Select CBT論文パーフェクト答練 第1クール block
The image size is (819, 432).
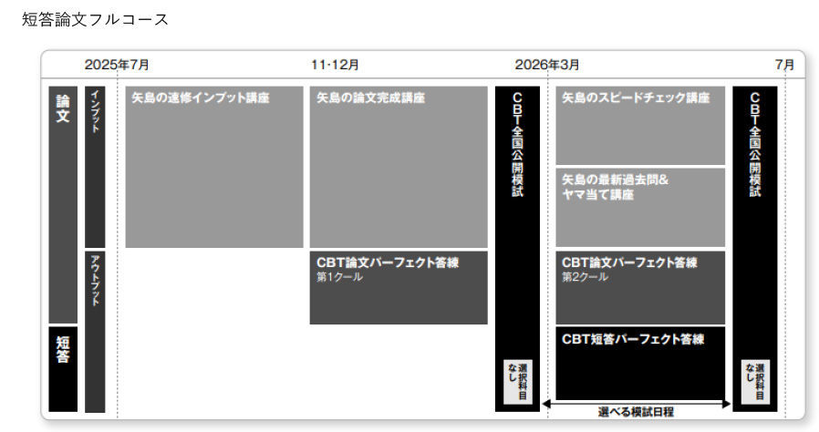[x=399, y=287]
